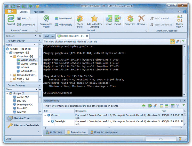The height and width of the screenshot is (146, 192).
Task: Open machine Properties from the ribbon
Action: pyautogui.click(x=130, y=19)
